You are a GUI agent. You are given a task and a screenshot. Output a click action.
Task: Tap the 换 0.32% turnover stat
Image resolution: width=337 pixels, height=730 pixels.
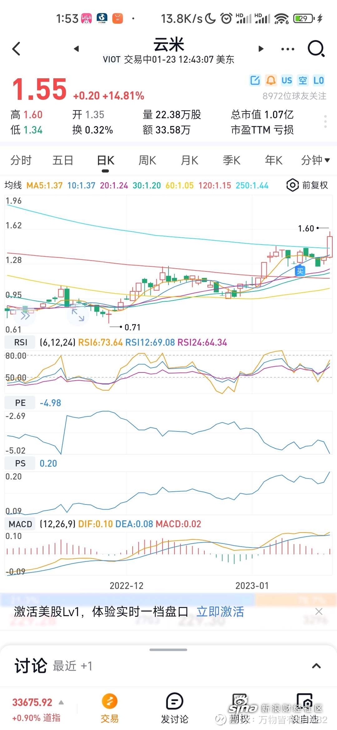pos(93,130)
